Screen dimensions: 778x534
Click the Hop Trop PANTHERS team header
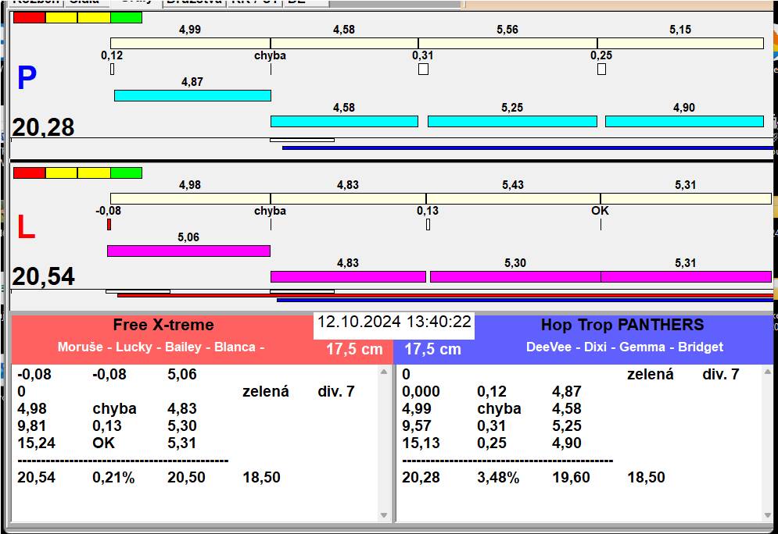tap(622, 325)
